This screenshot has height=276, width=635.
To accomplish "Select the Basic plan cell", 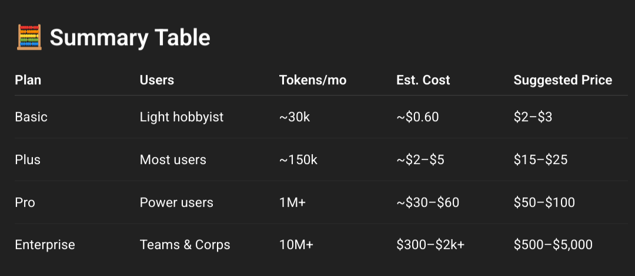I will tap(31, 117).
